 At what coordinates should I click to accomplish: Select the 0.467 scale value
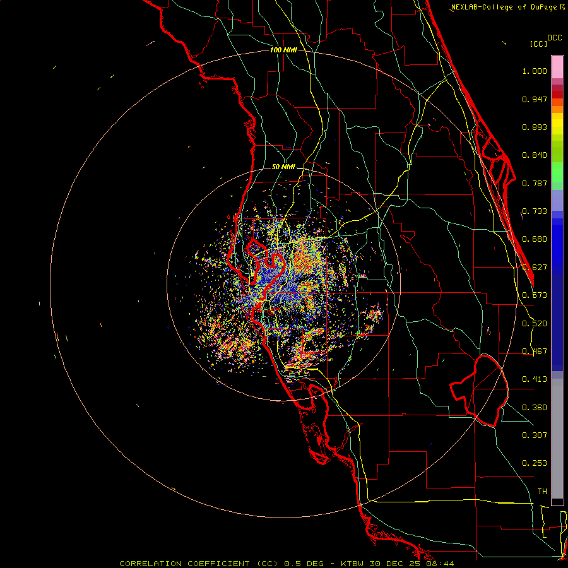click(x=535, y=352)
